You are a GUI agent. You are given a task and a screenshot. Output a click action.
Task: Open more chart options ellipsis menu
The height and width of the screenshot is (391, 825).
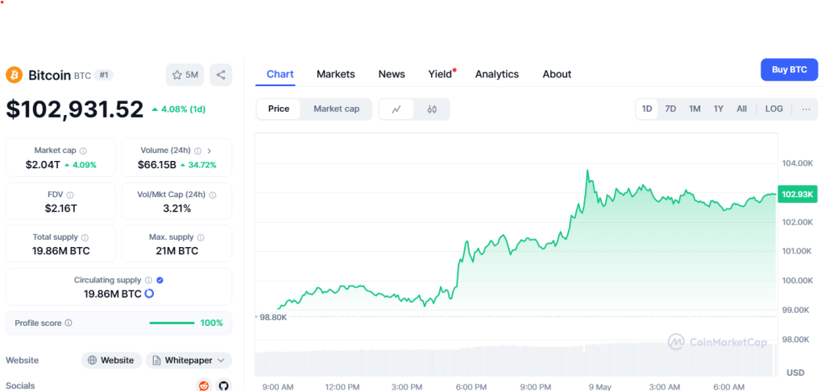click(806, 109)
